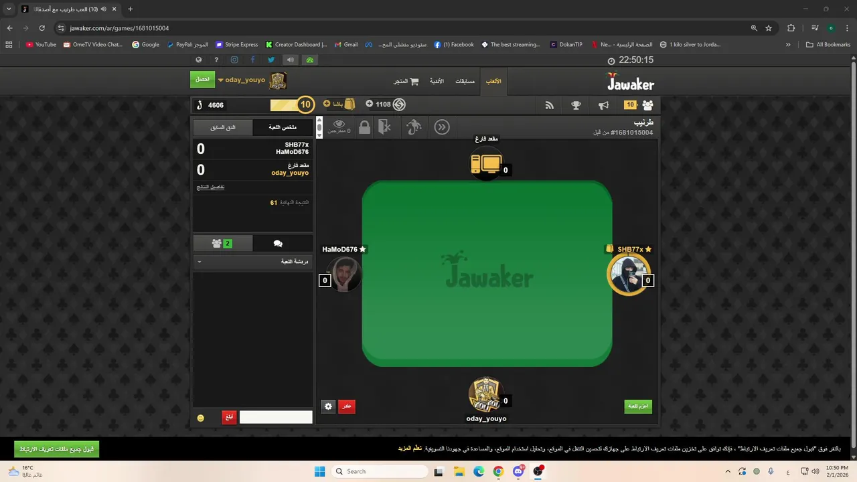Open oday_youyo profile avatar in header

pyautogui.click(x=278, y=80)
